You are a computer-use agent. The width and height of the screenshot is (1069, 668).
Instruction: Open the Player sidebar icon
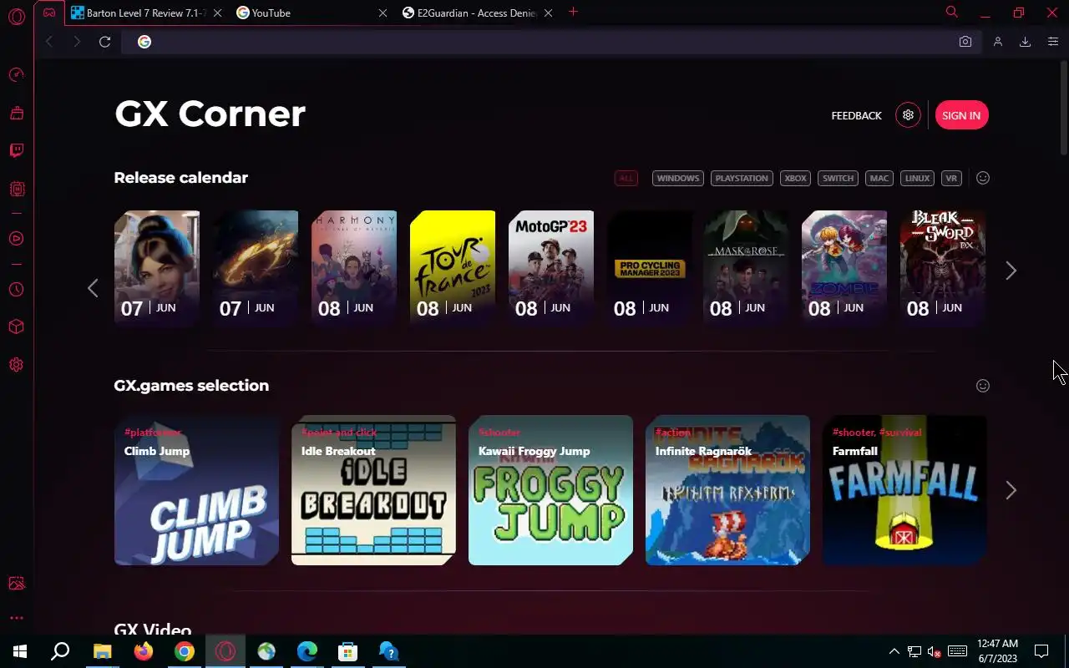pos(16,238)
